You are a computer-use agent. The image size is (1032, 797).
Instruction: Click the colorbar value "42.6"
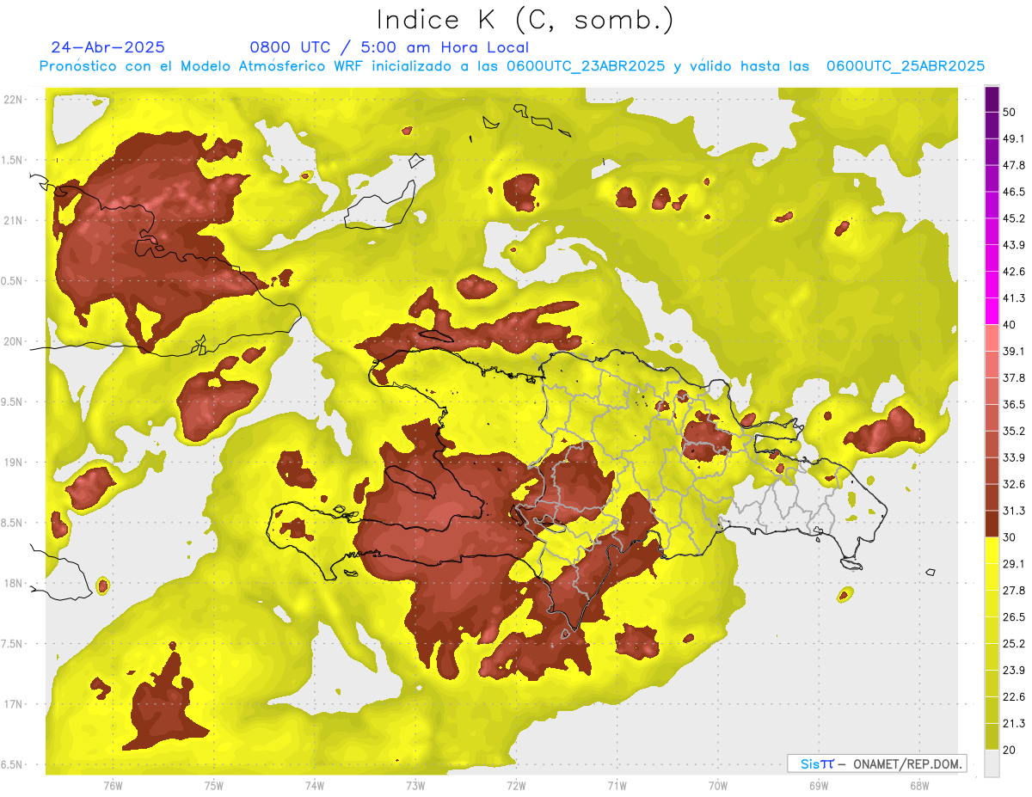click(1014, 272)
